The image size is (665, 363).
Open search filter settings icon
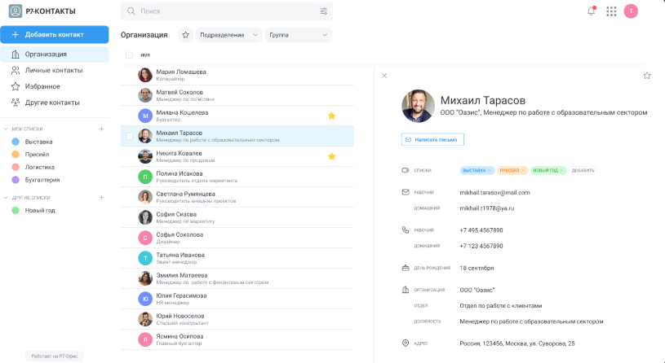pyautogui.click(x=324, y=11)
